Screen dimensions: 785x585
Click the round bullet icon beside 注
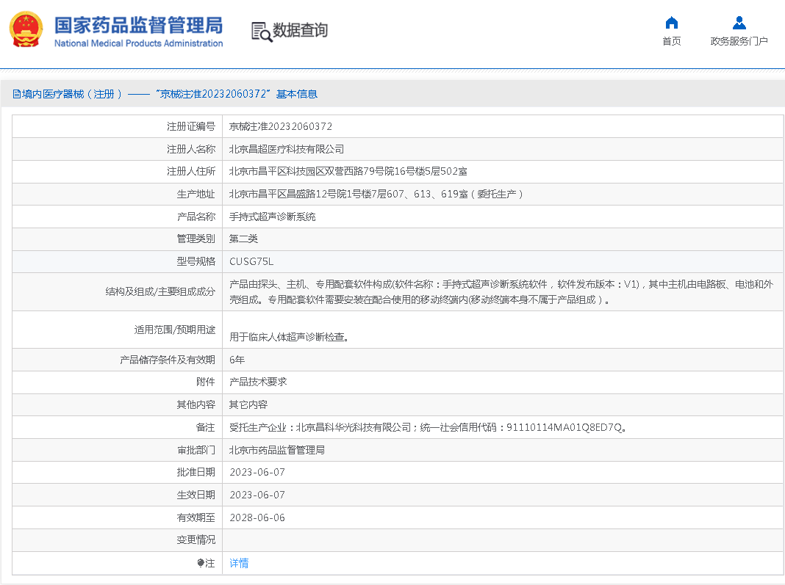click(201, 563)
